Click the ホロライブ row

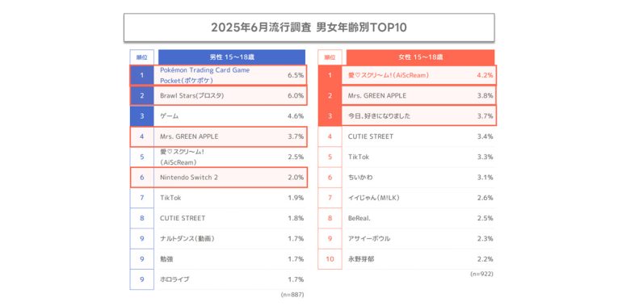[x=218, y=279]
